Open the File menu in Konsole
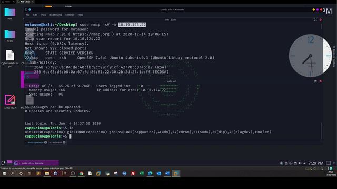This screenshot has height=189, width=337. (28, 15)
